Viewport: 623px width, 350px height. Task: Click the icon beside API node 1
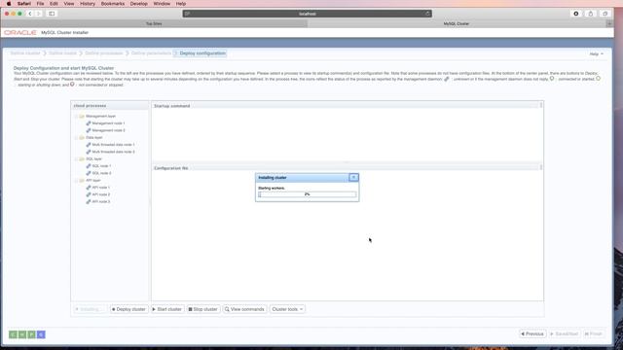click(x=89, y=188)
